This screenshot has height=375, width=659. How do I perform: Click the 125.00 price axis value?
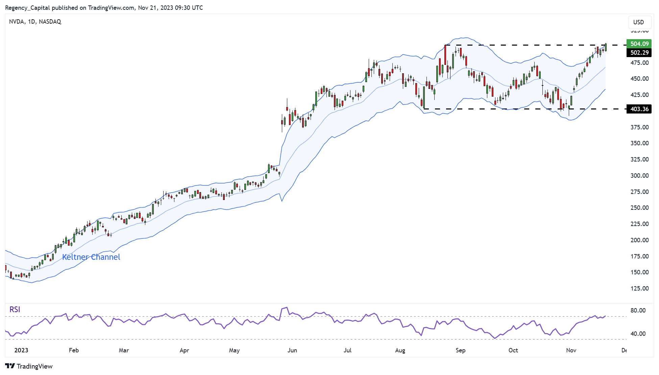coord(639,288)
